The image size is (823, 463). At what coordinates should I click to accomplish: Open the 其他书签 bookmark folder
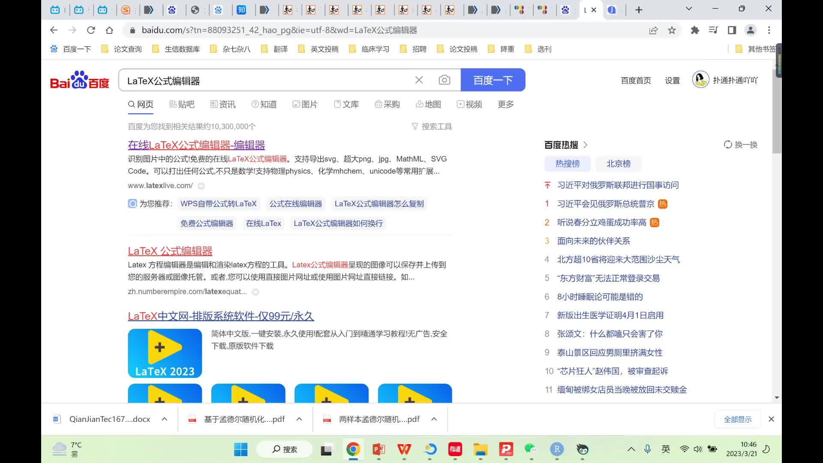[757, 49]
